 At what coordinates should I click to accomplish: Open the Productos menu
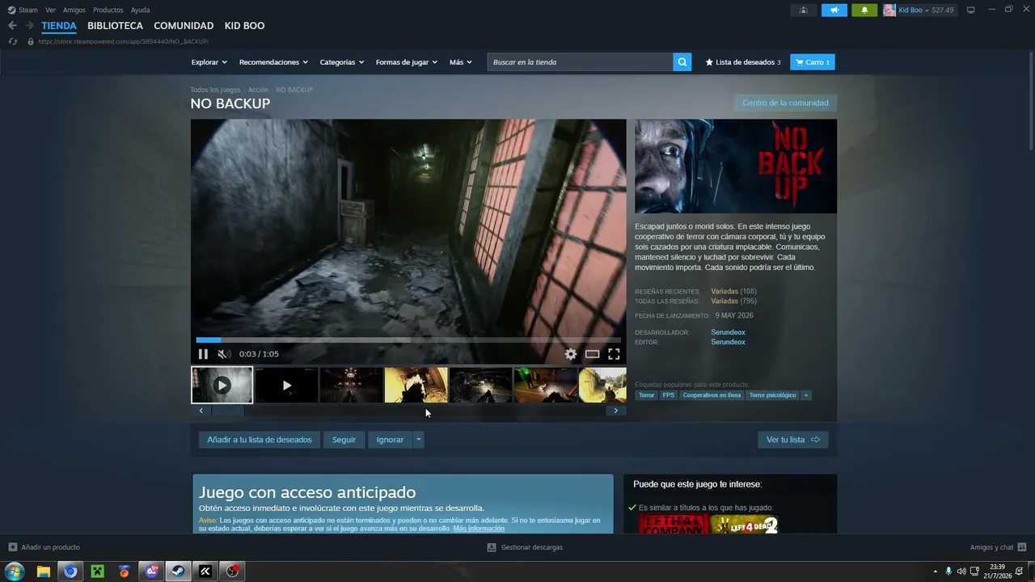(x=108, y=10)
